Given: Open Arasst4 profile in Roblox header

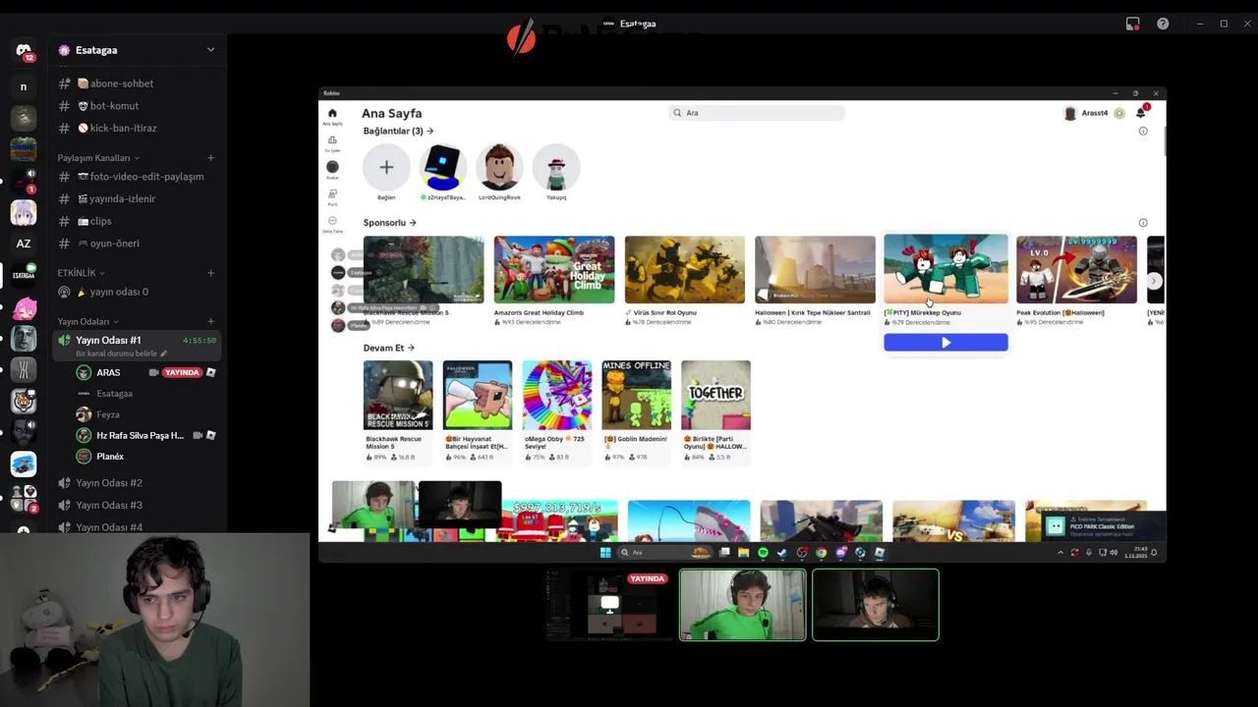Looking at the screenshot, I should click(x=1086, y=113).
